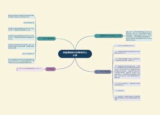Select the topmost left note about 房屋征收 compensation

pos(21,16)
